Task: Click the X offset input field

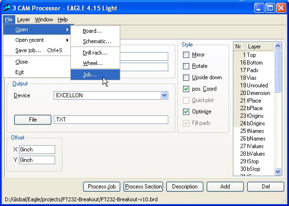Action: point(37,150)
